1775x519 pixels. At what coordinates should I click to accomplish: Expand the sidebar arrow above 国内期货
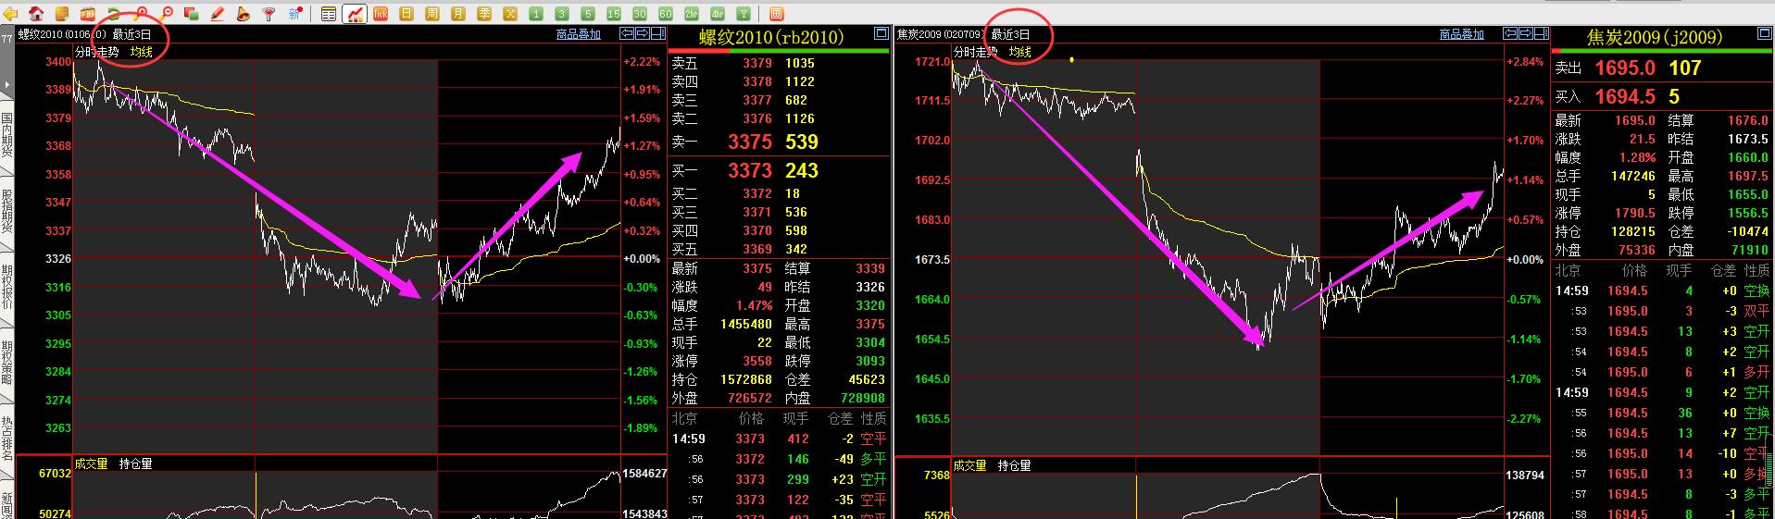(6, 86)
